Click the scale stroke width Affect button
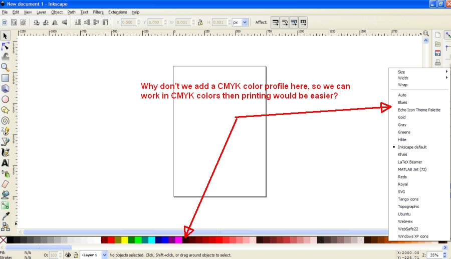 pos(276,22)
